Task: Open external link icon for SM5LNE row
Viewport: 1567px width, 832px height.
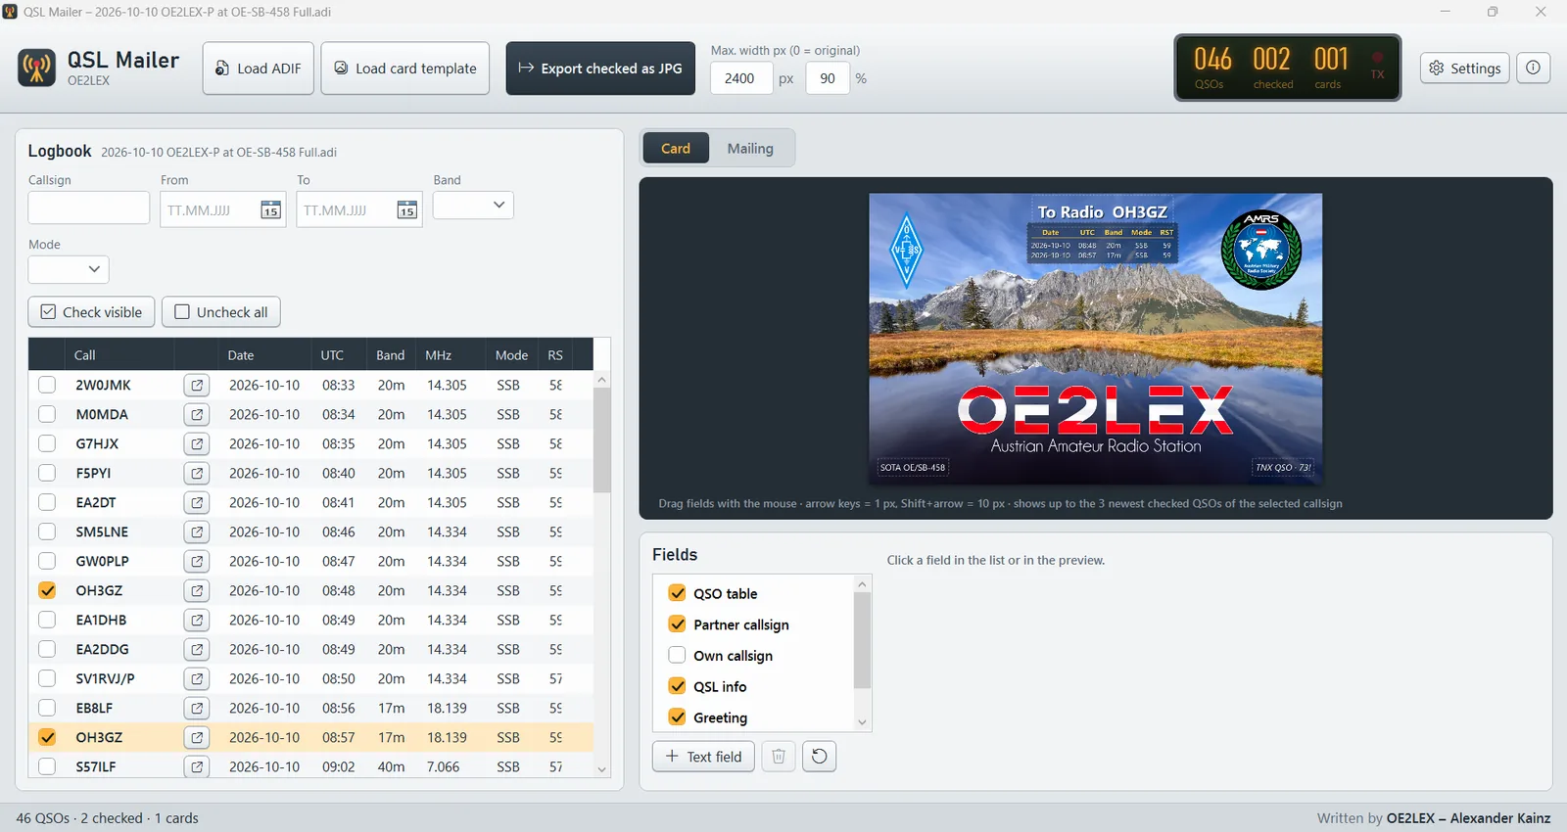Action: pos(197,532)
